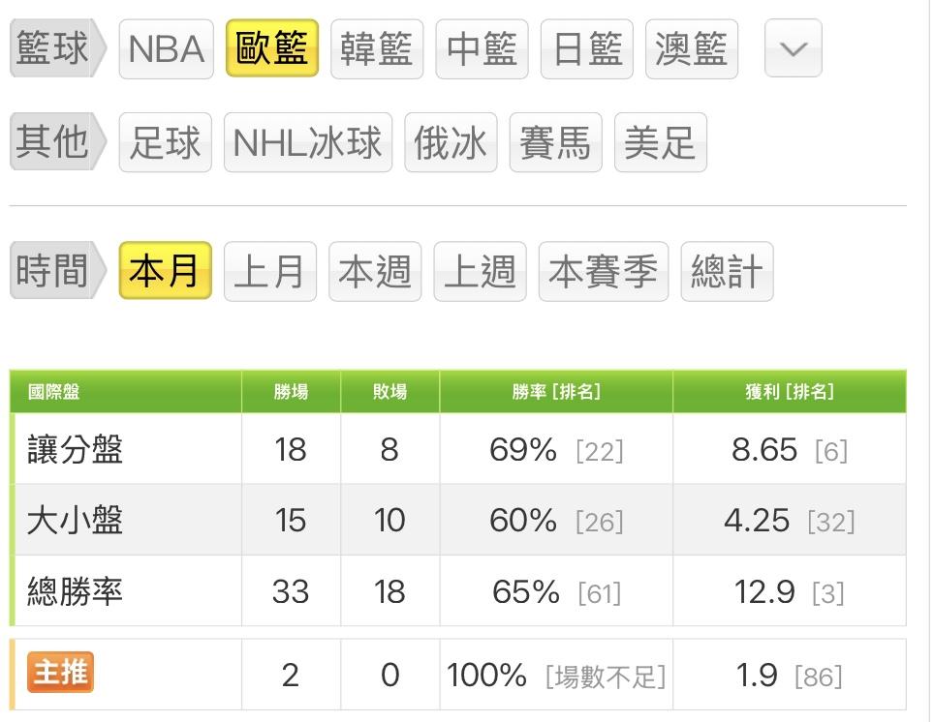Go to 美足 sport category
934x722 pixels.
(660, 142)
